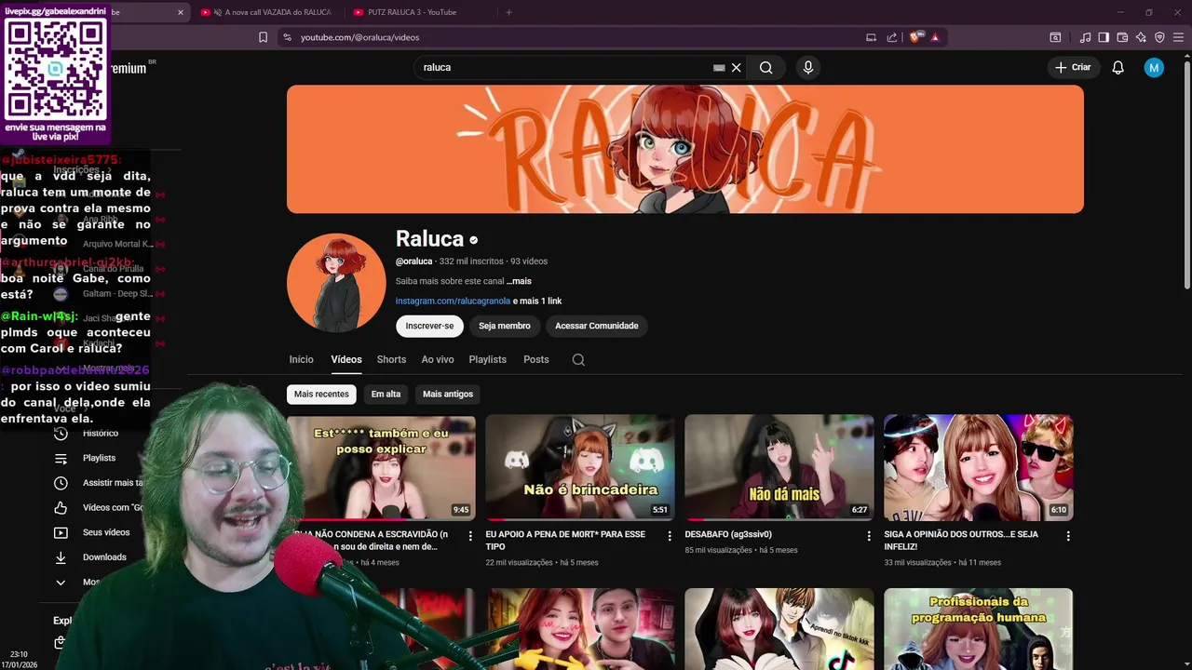Open the account avatar menu 'M'
1192x670 pixels.
pyautogui.click(x=1154, y=67)
